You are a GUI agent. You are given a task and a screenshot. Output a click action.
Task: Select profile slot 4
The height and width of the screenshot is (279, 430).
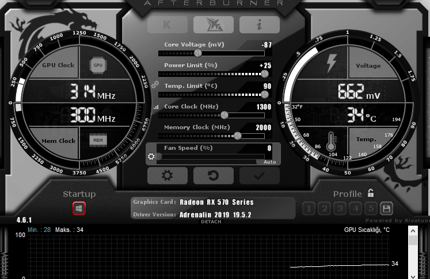pyautogui.click(x=356, y=209)
